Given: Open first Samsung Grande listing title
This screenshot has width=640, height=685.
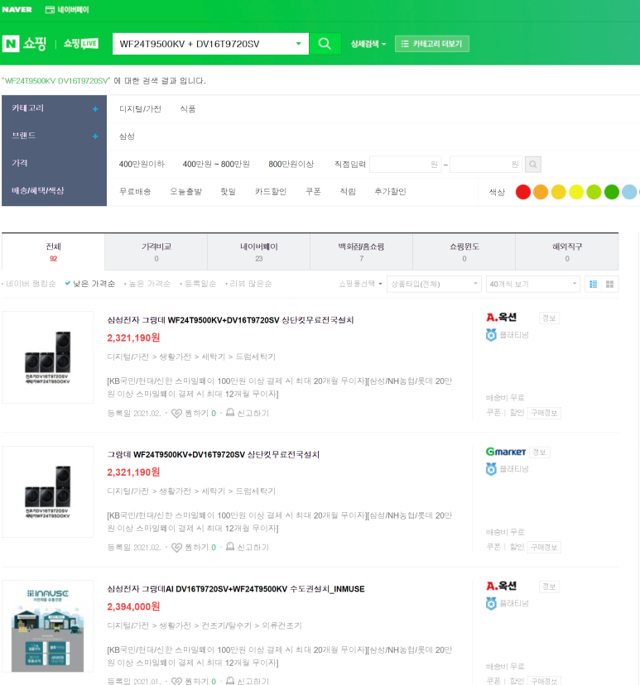Looking at the screenshot, I should (x=230, y=320).
